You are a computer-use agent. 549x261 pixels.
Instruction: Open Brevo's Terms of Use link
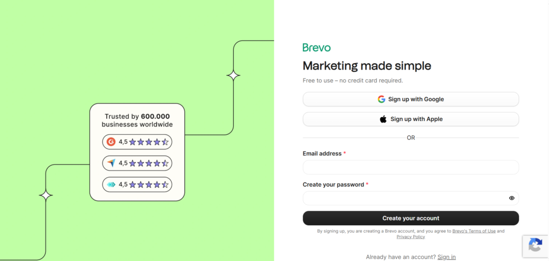[474, 231]
